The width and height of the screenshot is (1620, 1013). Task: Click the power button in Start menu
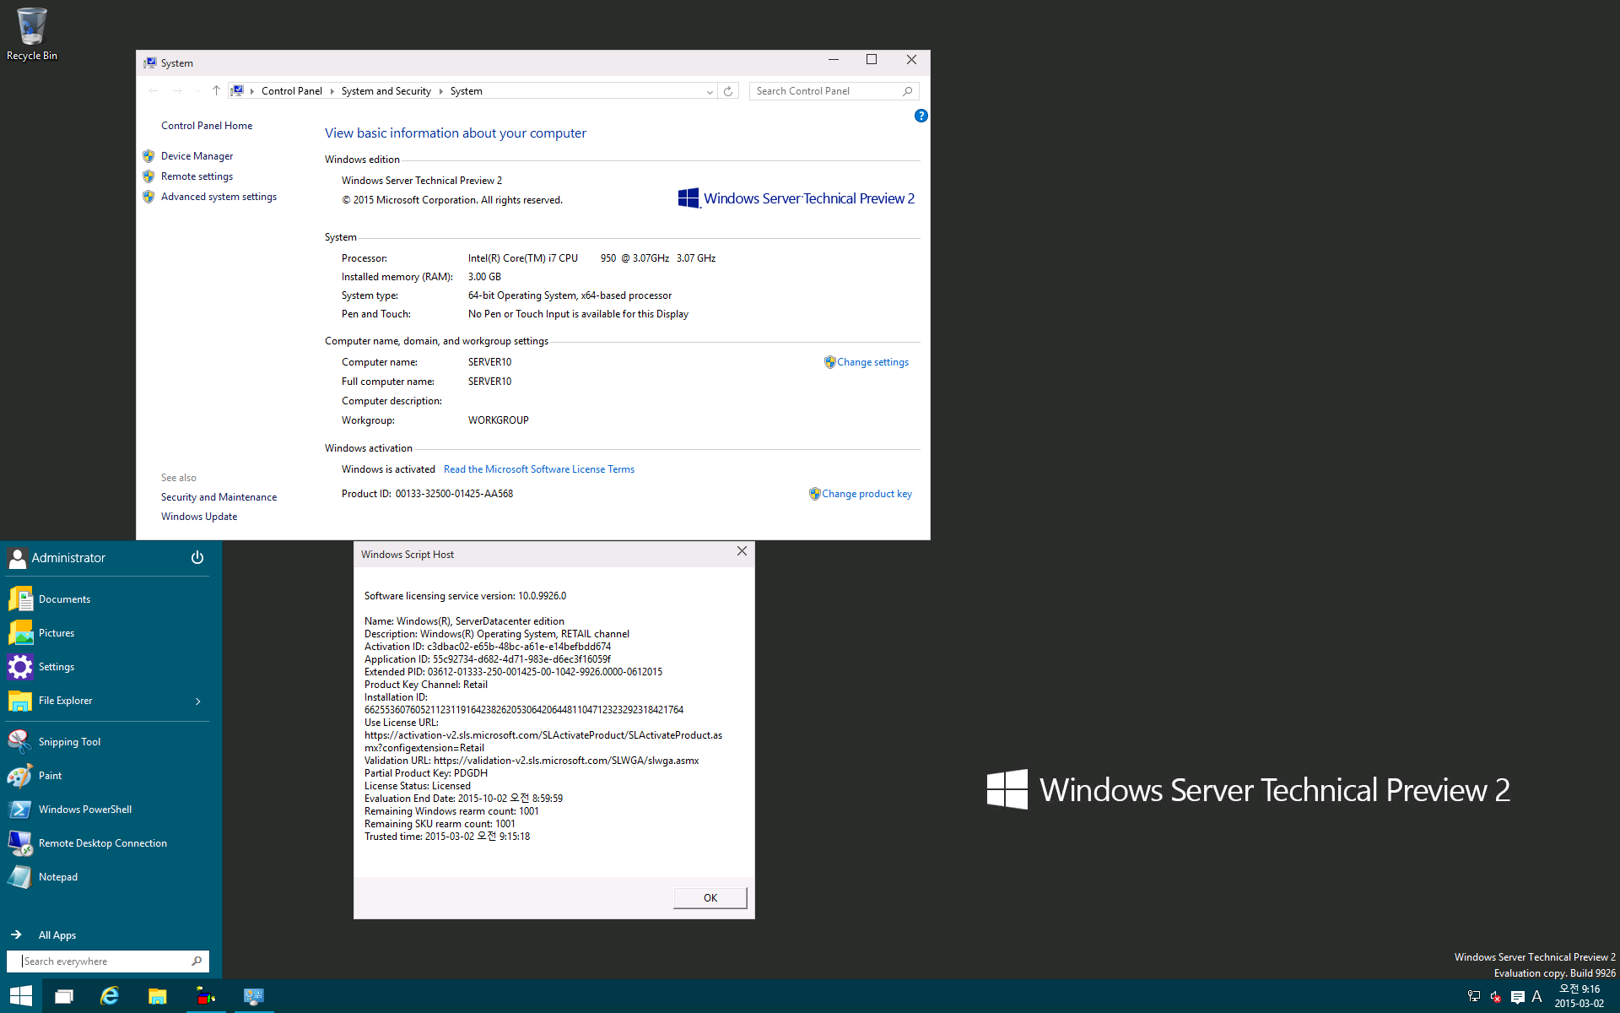click(x=197, y=558)
